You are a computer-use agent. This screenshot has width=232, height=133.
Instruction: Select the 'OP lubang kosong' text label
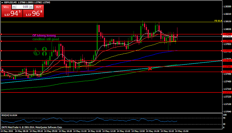[44, 35]
